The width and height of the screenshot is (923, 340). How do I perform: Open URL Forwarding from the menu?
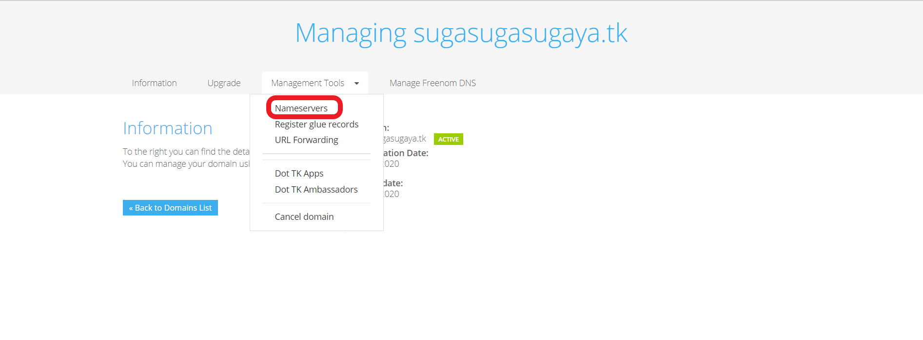coord(306,140)
